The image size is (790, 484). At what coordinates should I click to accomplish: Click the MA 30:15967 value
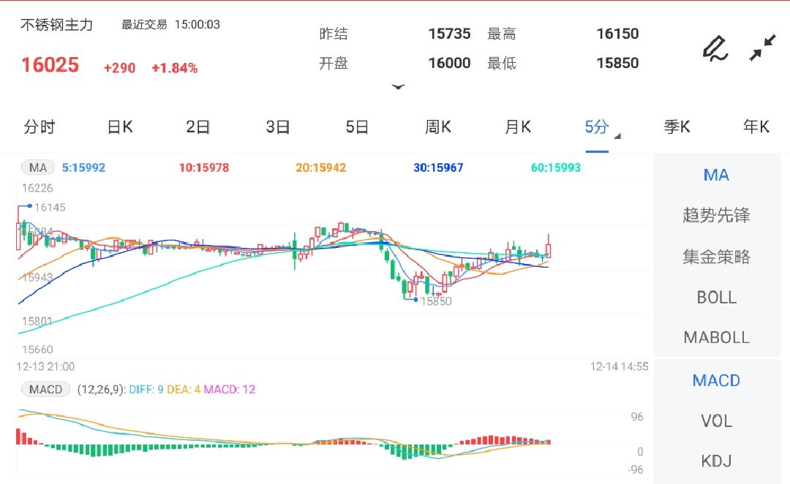point(438,167)
